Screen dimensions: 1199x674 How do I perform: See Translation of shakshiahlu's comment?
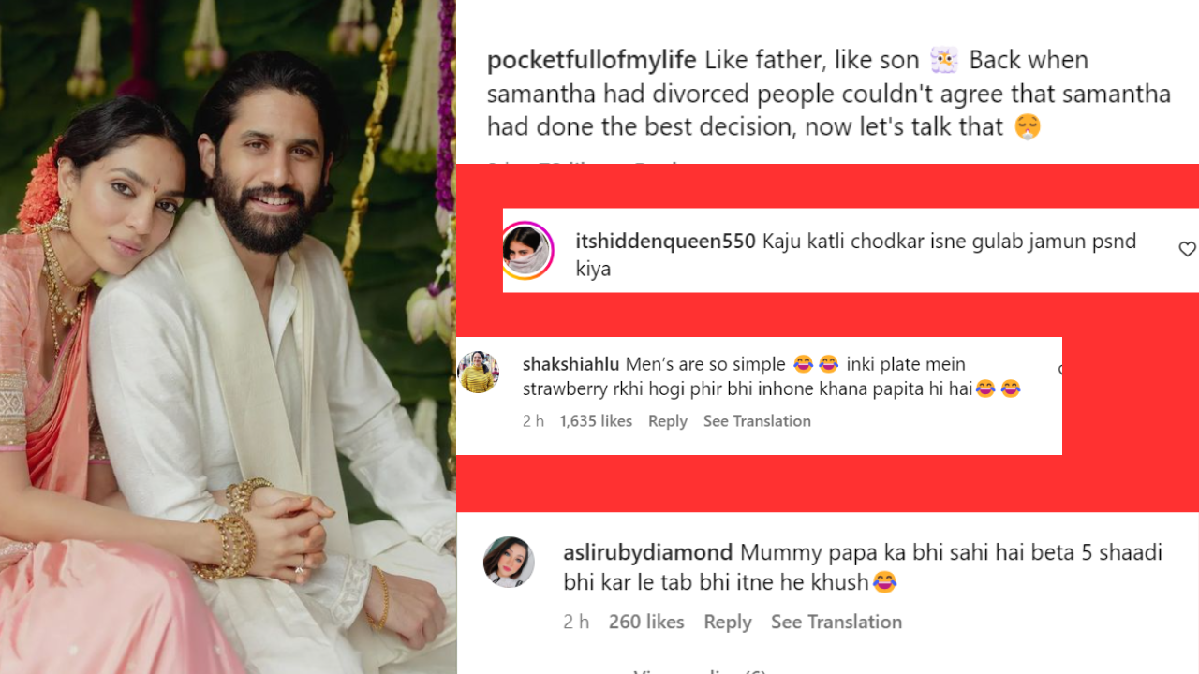pos(757,421)
